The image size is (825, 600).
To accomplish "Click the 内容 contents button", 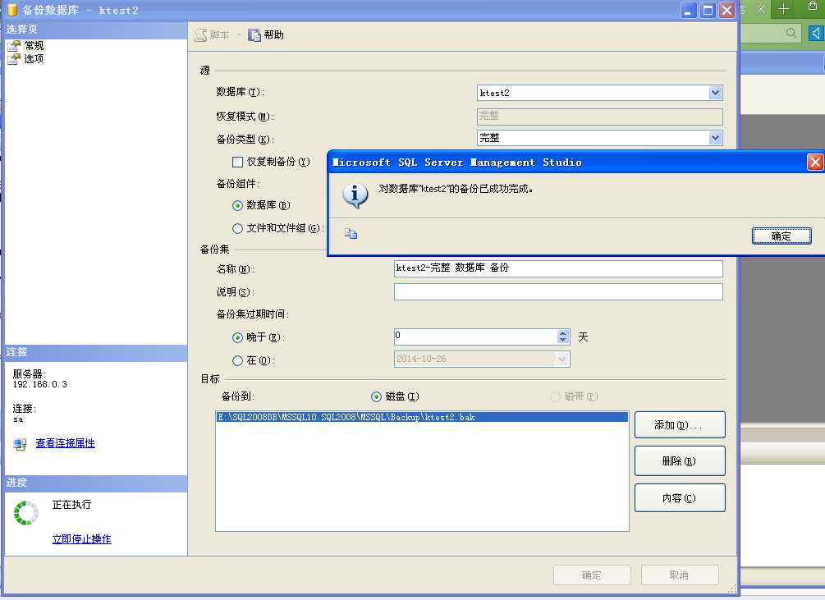I will 680,498.
